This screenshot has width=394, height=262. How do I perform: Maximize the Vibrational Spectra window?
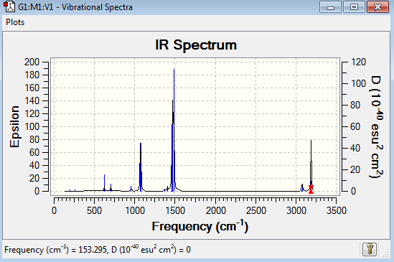tap(355, 6)
